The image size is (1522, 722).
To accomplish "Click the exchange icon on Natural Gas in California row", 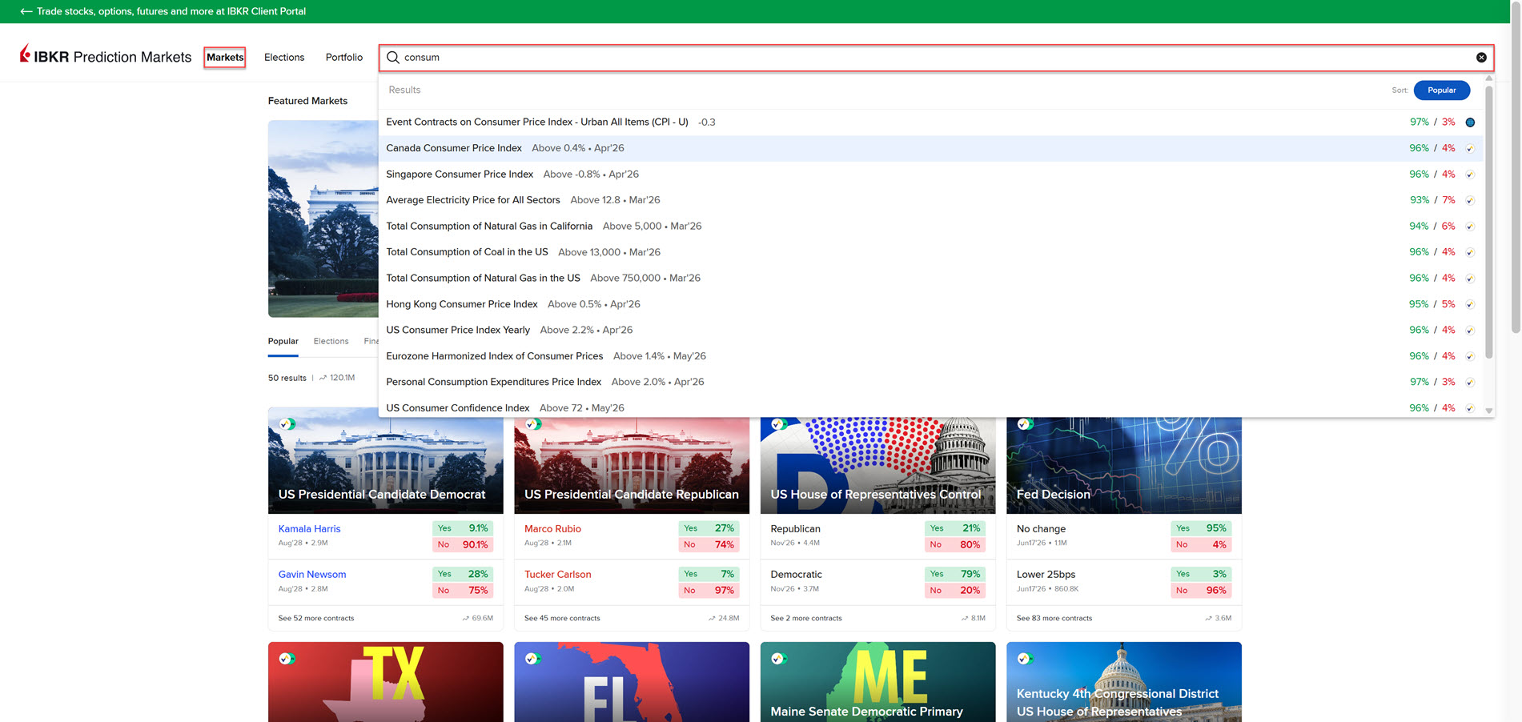I will coord(1470,227).
